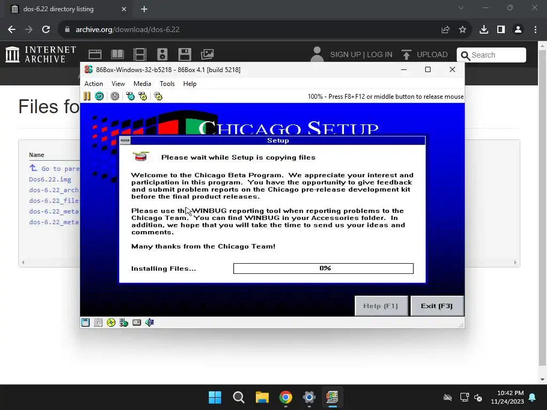Click the UPLOAD link
Screen dimensions: 547x410
pos(425,55)
